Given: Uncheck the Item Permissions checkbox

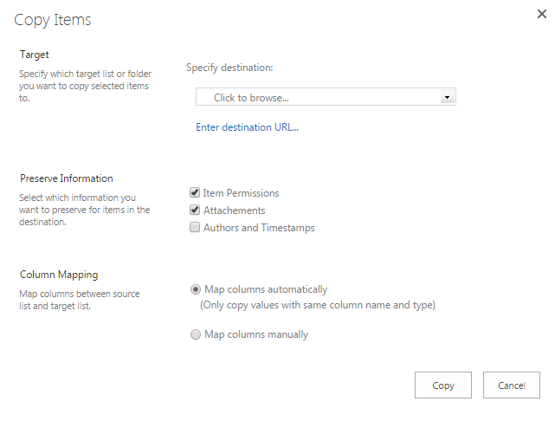Looking at the screenshot, I should coord(195,192).
